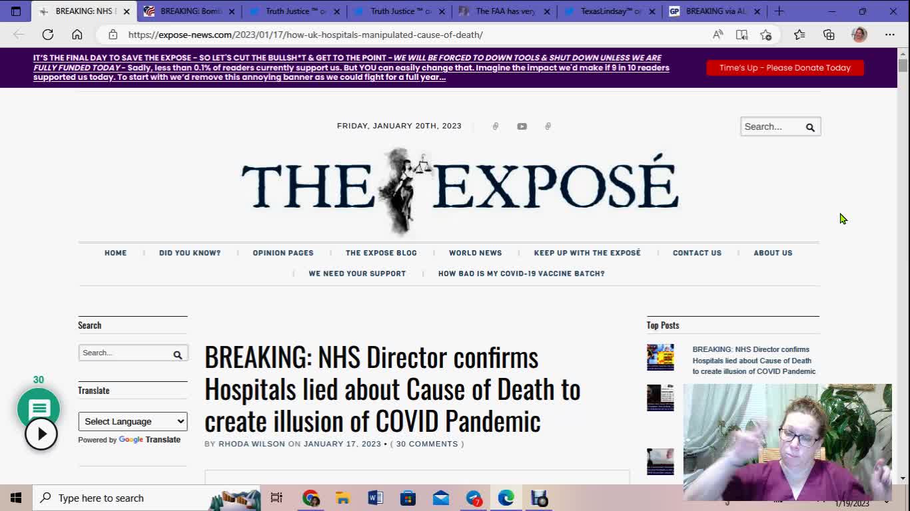Open the Collections icon in the toolbar
This screenshot has height=511, width=910.
click(x=829, y=35)
